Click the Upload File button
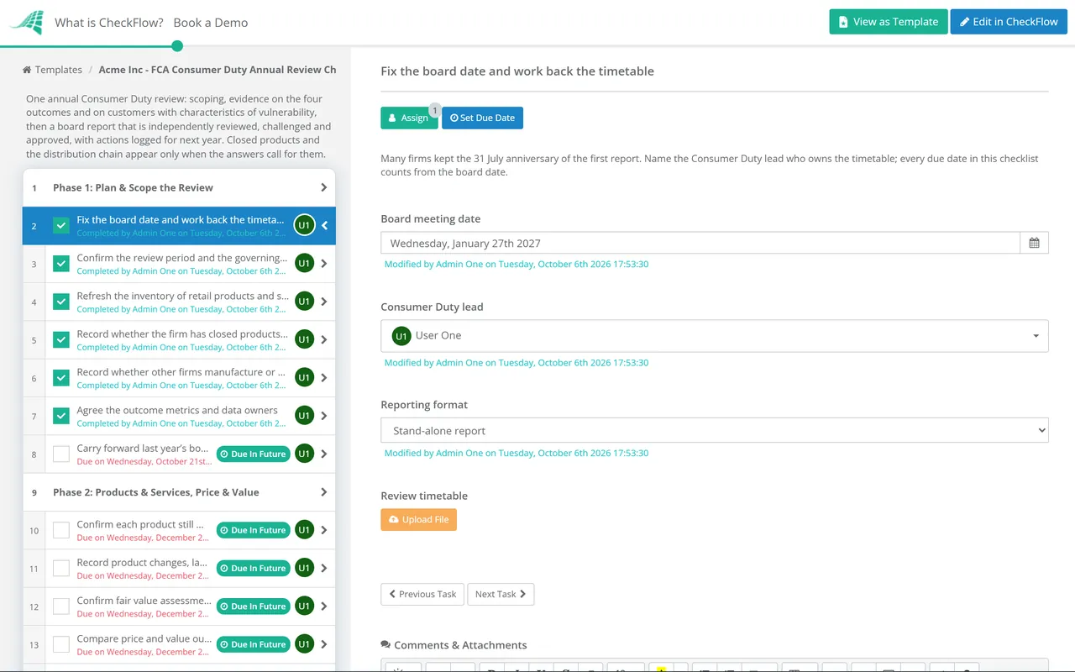The width and height of the screenshot is (1075, 672). click(x=419, y=519)
